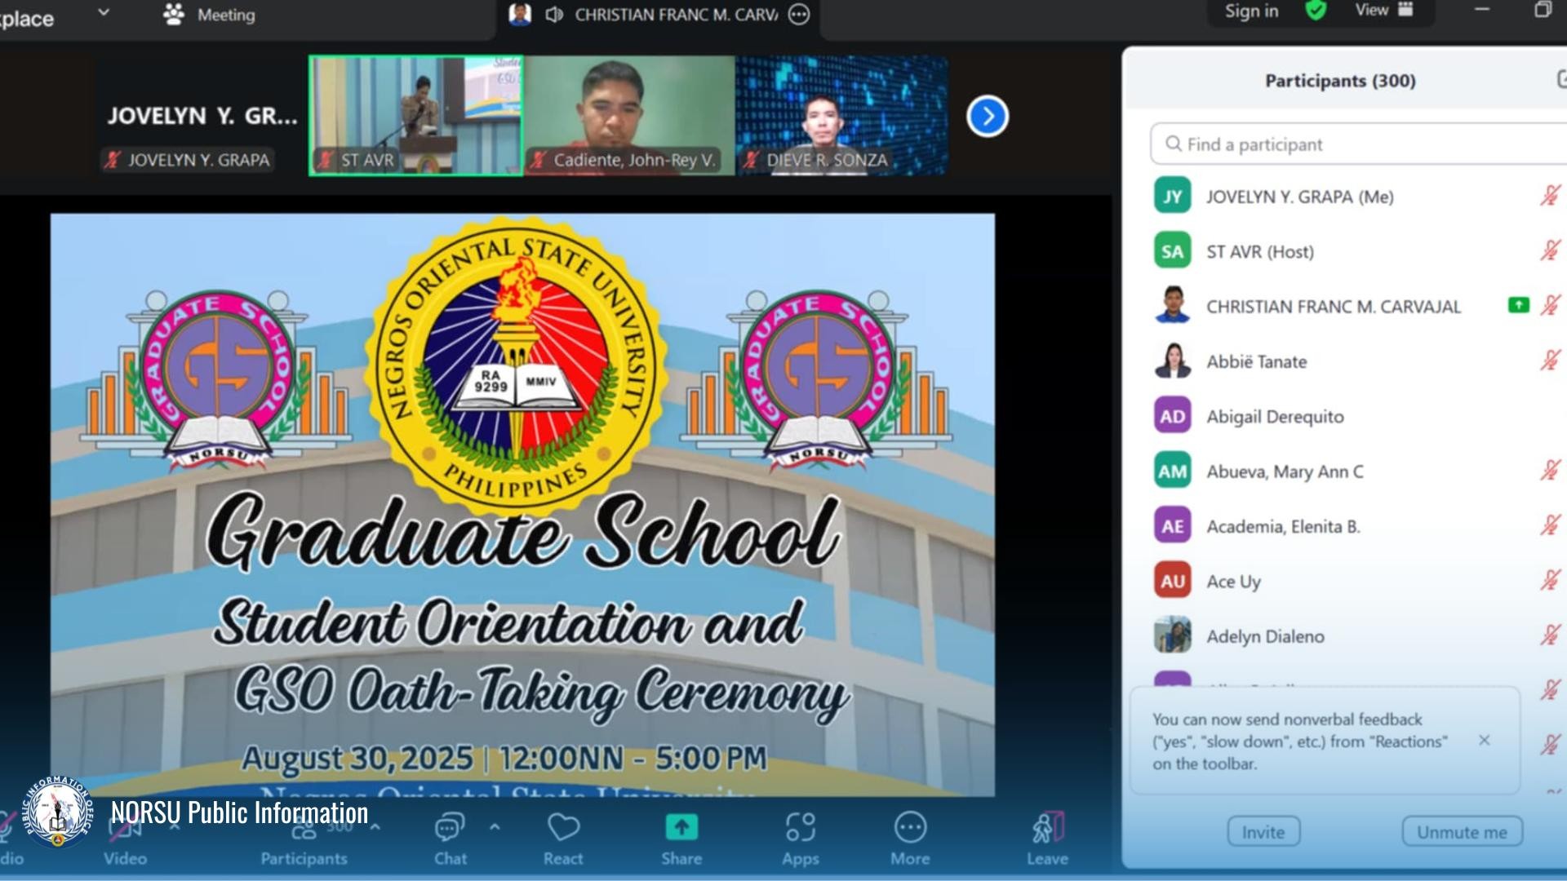Select Cadiente, John-Rey V. video thumbnail
1567x881 pixels.
click(629, 116)
